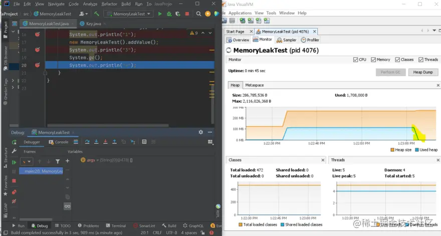Image resolution: width=441 pixels, height=236 pixels.
Task: Restore debugger layout icon
Action: point(210,142)
